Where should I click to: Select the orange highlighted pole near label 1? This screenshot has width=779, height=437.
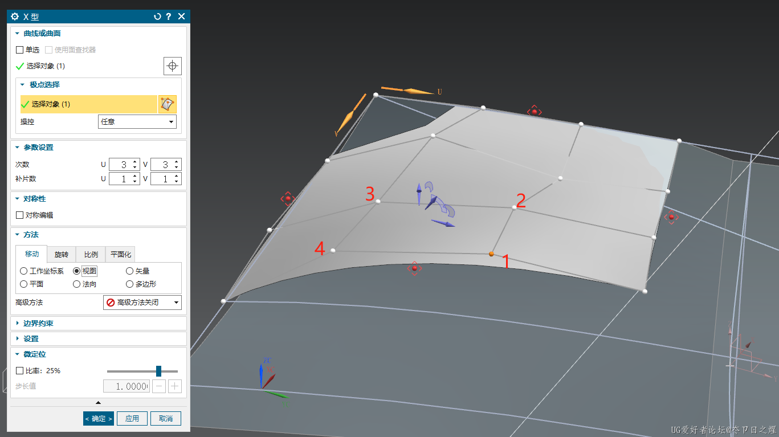[x=491, y=254]
